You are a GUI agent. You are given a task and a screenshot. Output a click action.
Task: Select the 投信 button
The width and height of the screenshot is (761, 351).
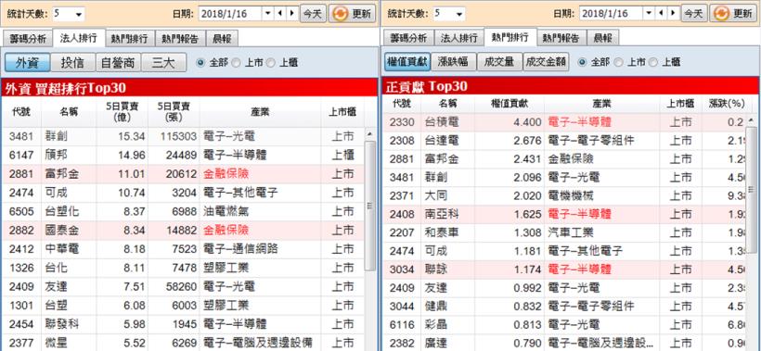point(72,62)
